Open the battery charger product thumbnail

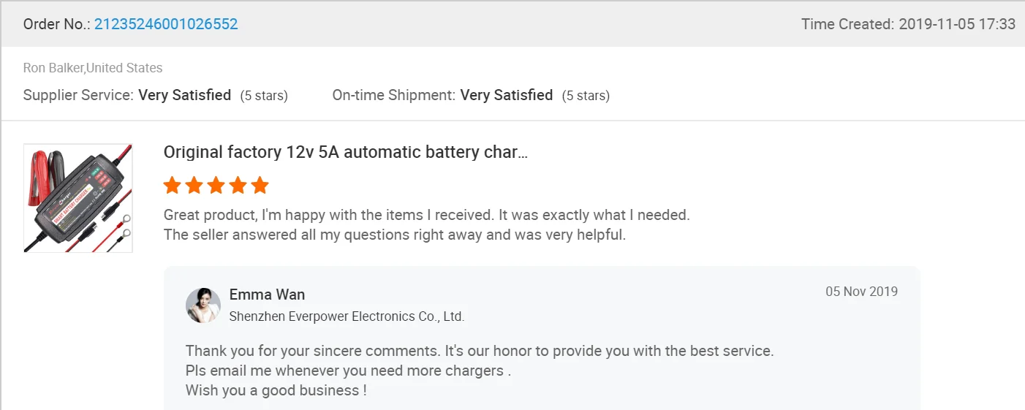78,198
